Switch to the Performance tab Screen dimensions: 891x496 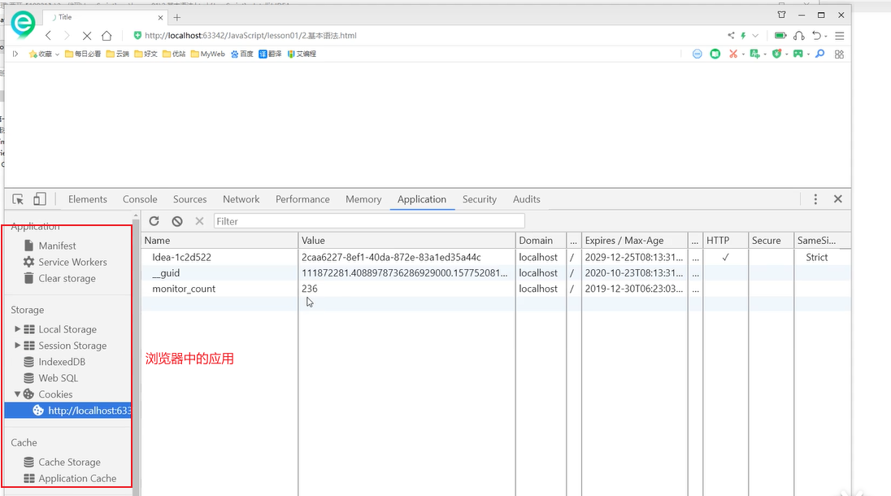(x=302, y=199)
